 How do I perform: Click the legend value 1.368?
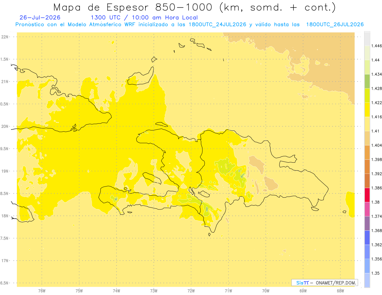[x=377, y=230]
